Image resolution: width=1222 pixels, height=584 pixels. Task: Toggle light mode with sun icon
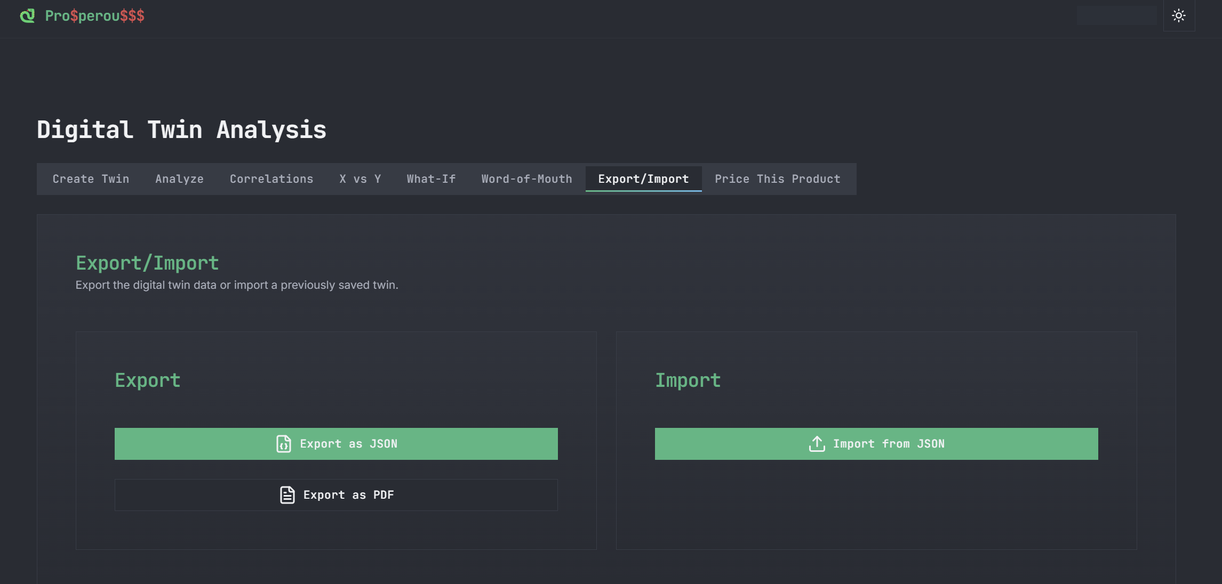point(1178,15)
